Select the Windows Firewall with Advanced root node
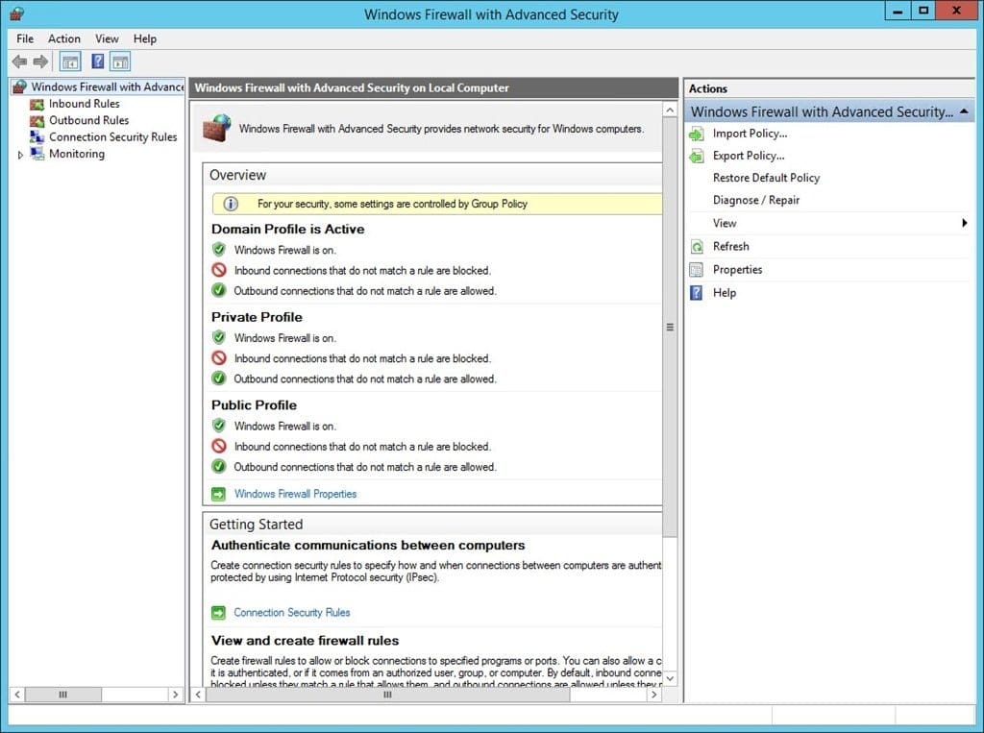Image resolution: width=984 pixels, height=733 pixels. (x=107, y=86)
